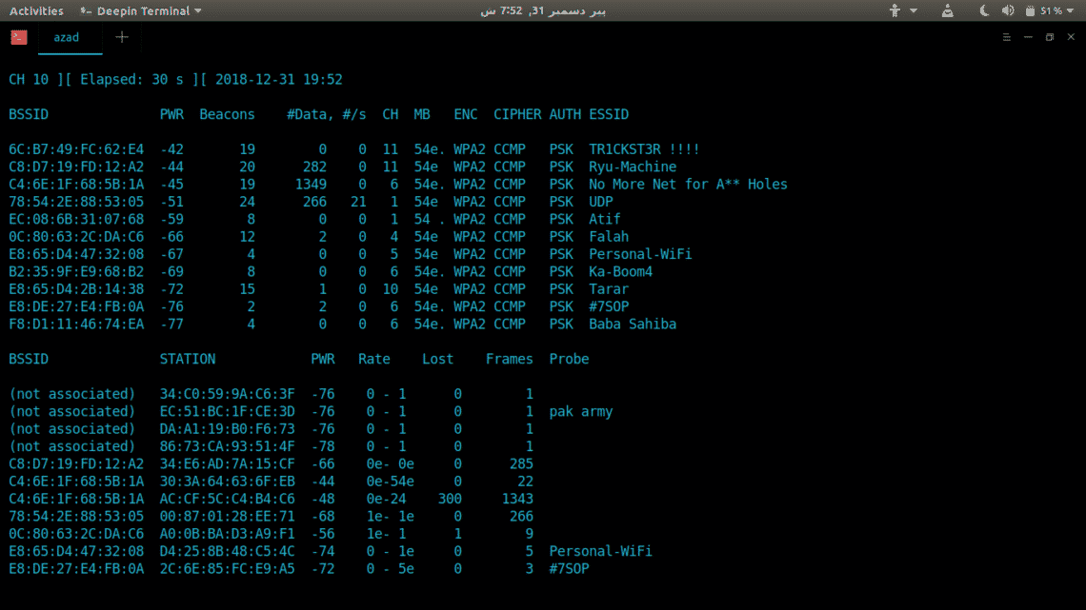Open the terminal hamburger menu

tap(1007, 38)
